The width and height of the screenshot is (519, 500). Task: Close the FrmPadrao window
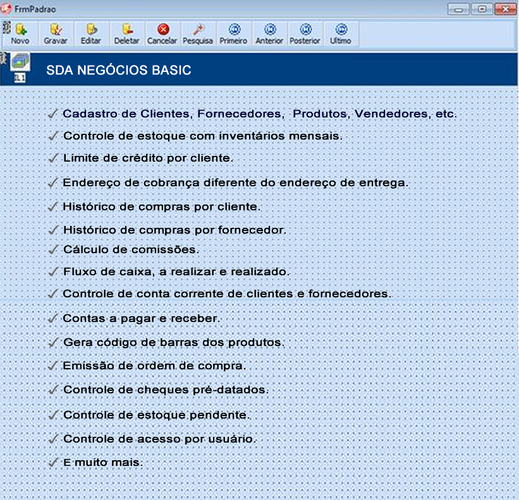(504, 9)
